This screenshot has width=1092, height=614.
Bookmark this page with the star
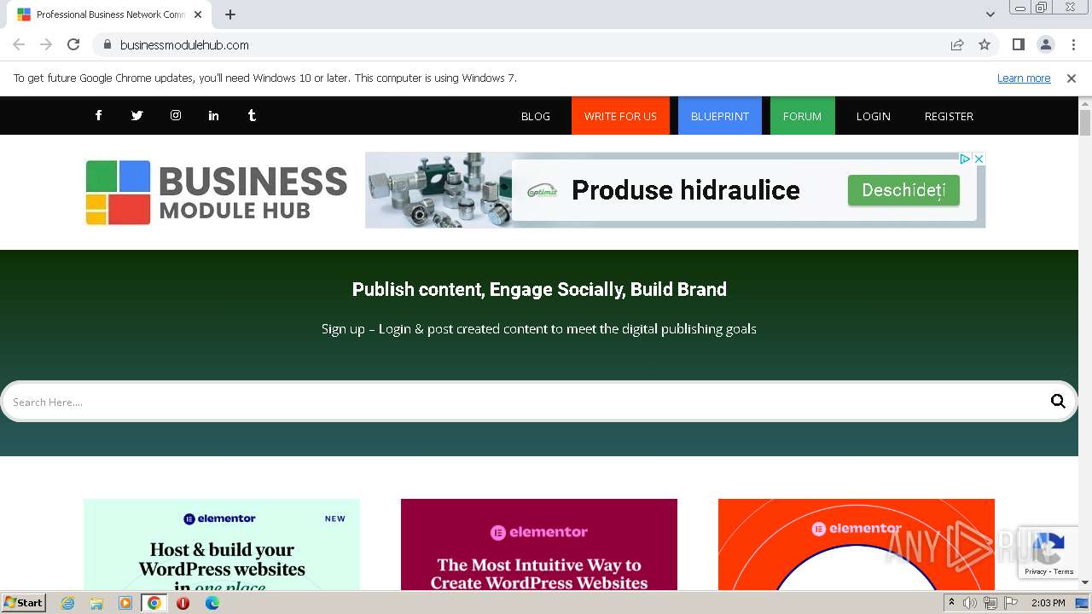(x=985, y=44)
